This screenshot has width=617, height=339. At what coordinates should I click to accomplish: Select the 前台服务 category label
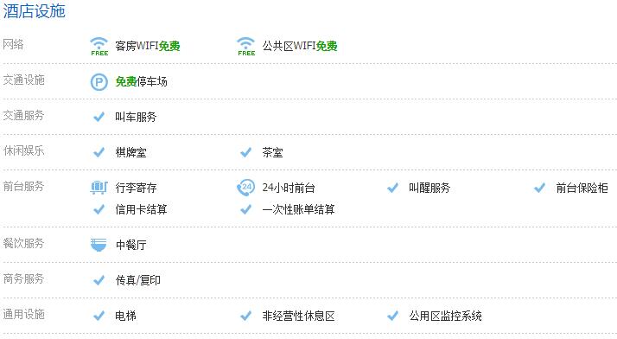click(23, 186)
